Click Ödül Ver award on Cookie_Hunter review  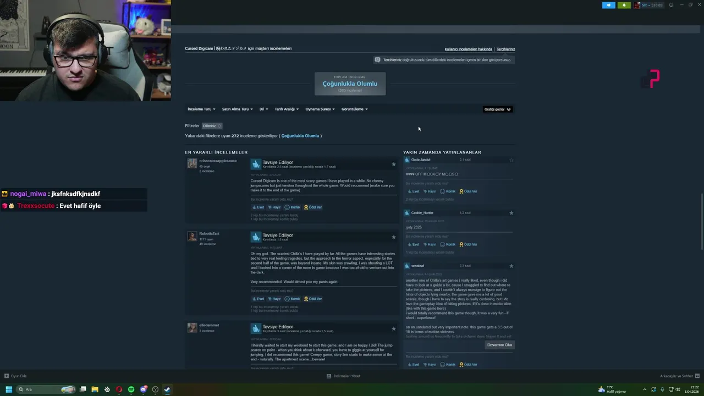pyautogui.click(x=468, y=244)
